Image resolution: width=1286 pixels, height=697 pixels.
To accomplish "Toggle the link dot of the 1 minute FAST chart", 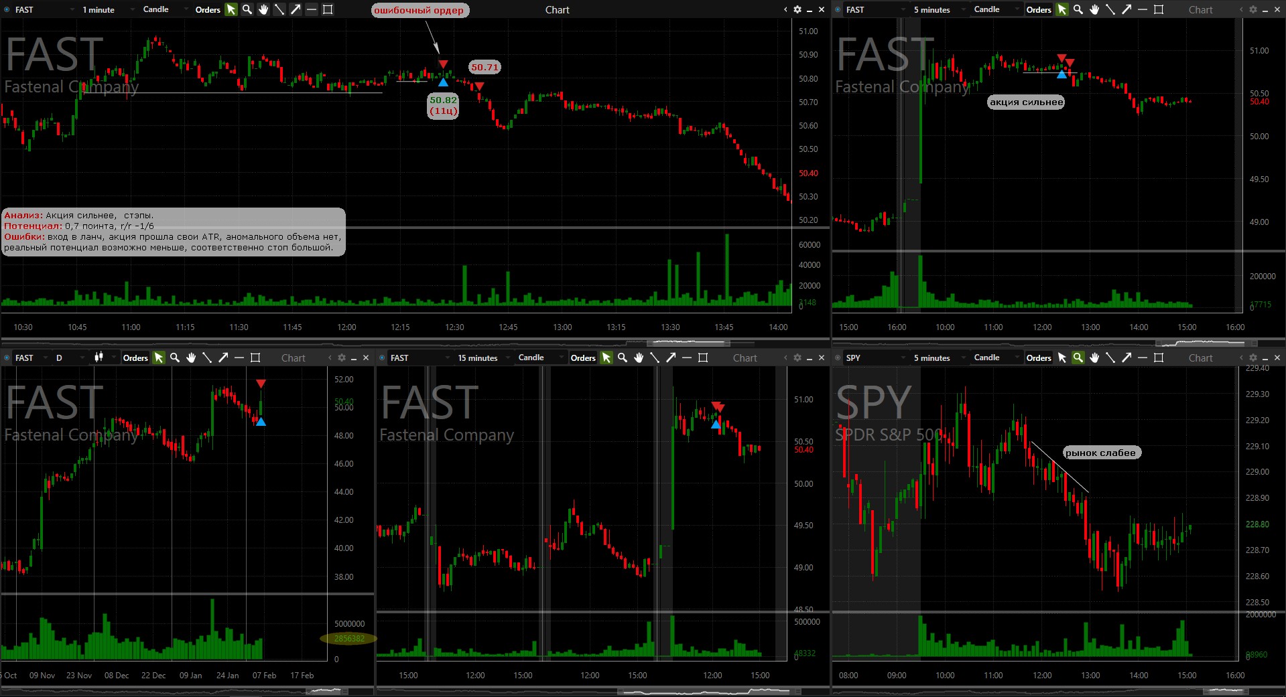I will click(x=7, y=9).
